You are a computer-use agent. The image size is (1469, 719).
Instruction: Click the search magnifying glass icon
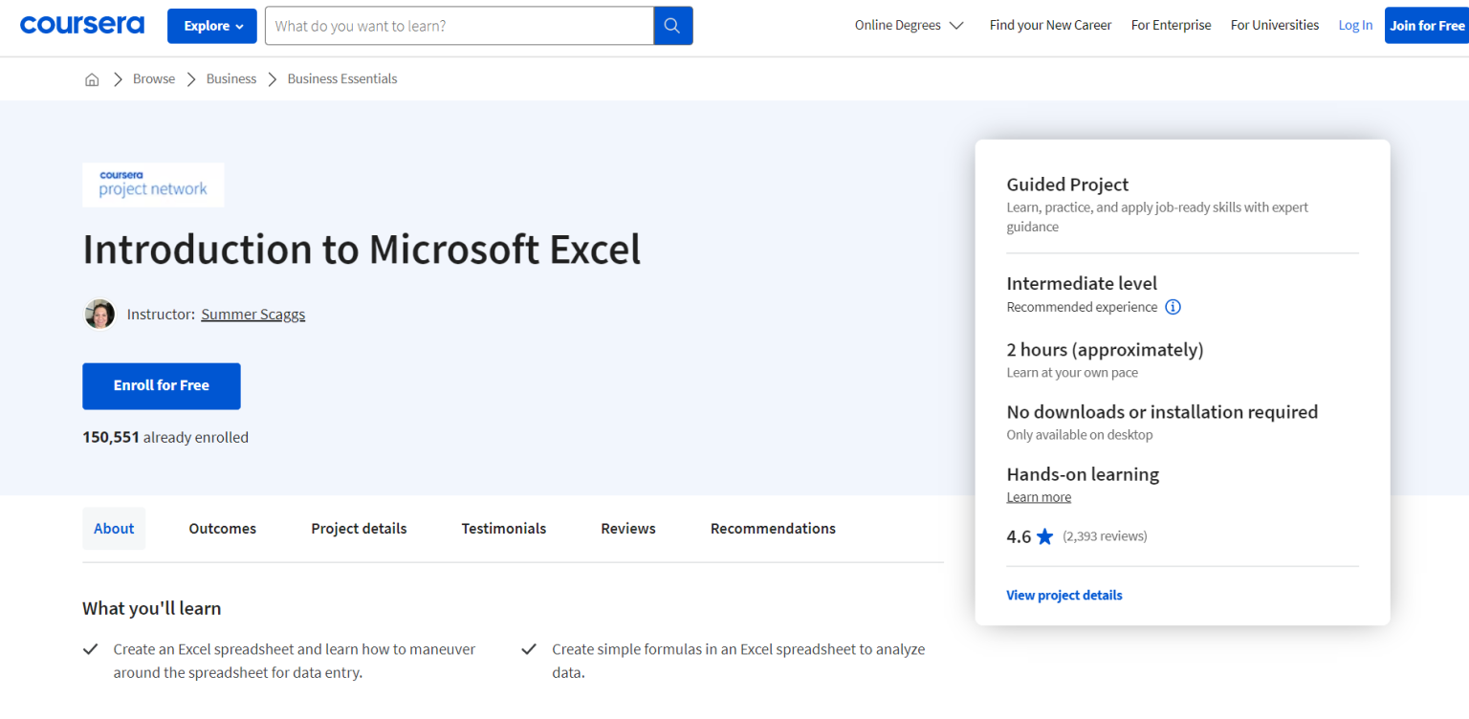point(672,26)
